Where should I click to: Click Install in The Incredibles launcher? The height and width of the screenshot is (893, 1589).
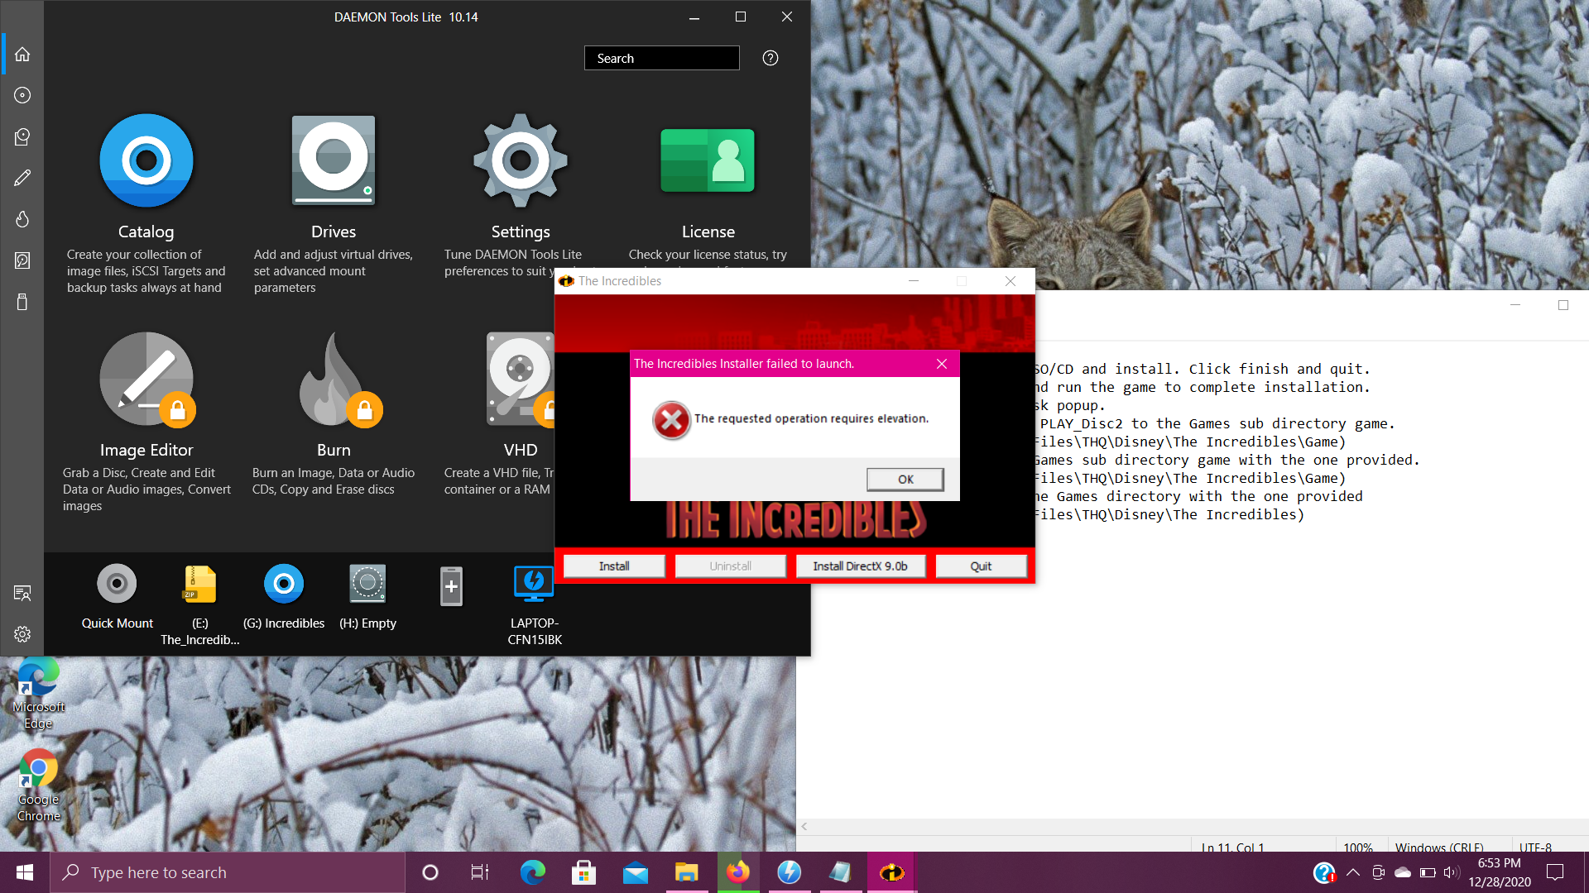pos(614,566)
